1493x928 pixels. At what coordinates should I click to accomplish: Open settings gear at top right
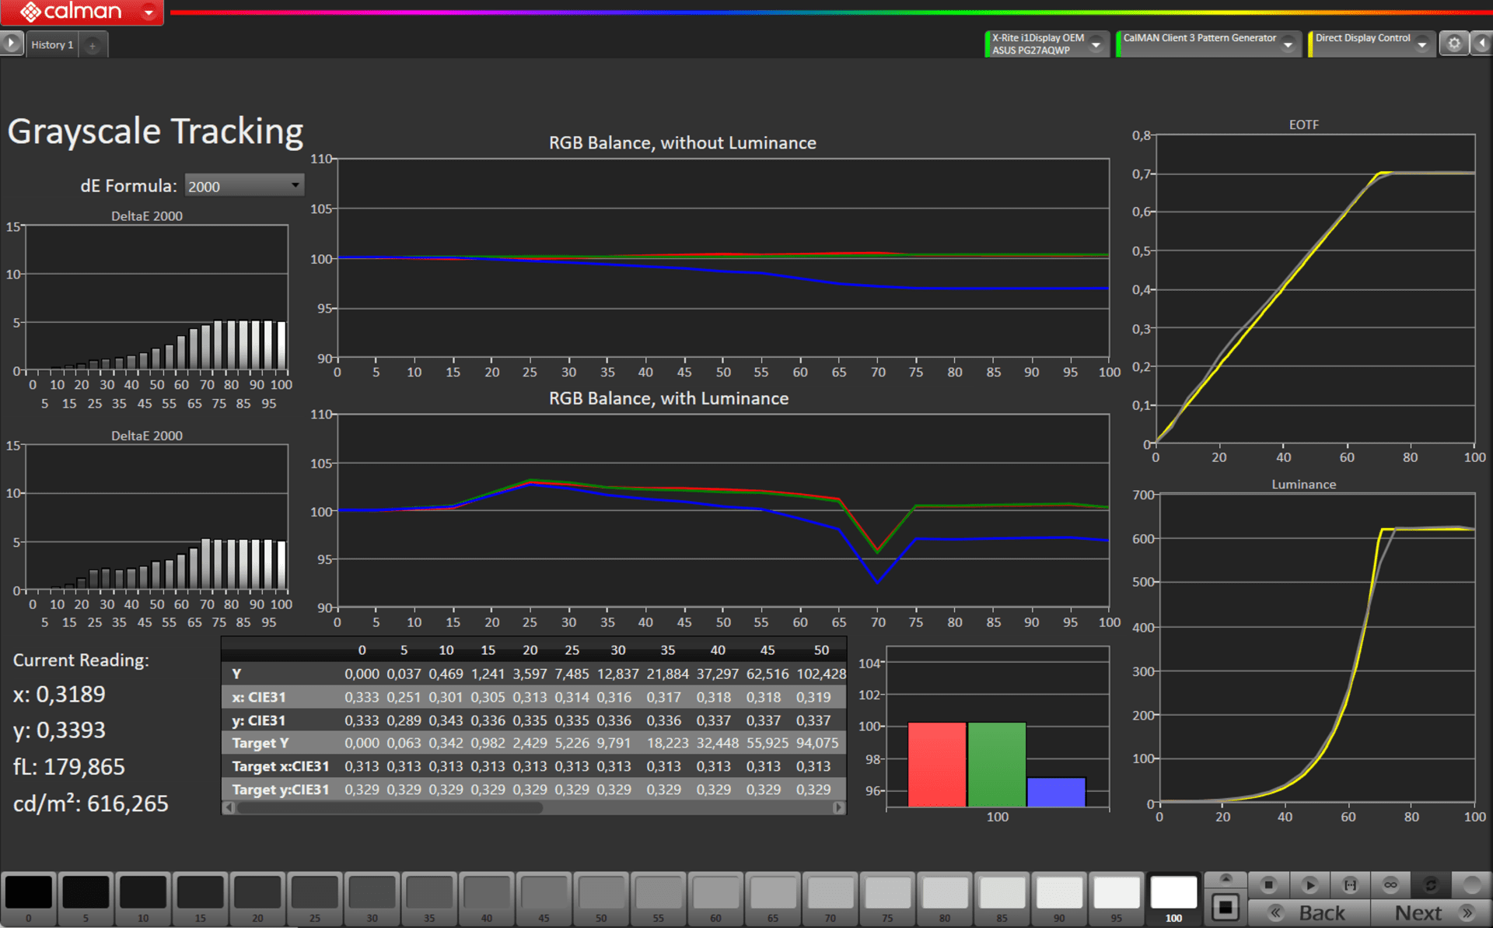[1453, 44]
